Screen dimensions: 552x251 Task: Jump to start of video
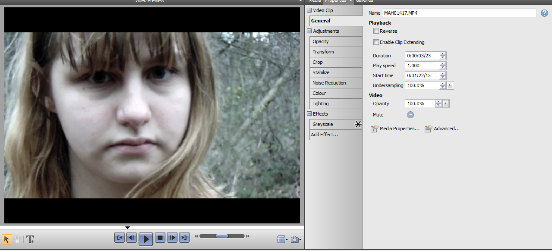120,238
